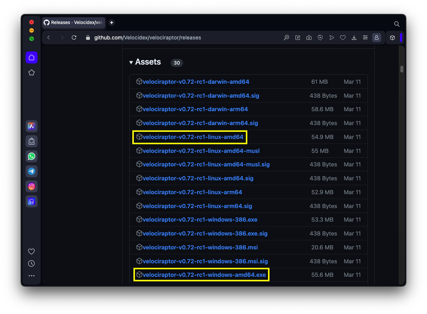
Task: Open the sidebar heart icon
Action: pos(32,251)
